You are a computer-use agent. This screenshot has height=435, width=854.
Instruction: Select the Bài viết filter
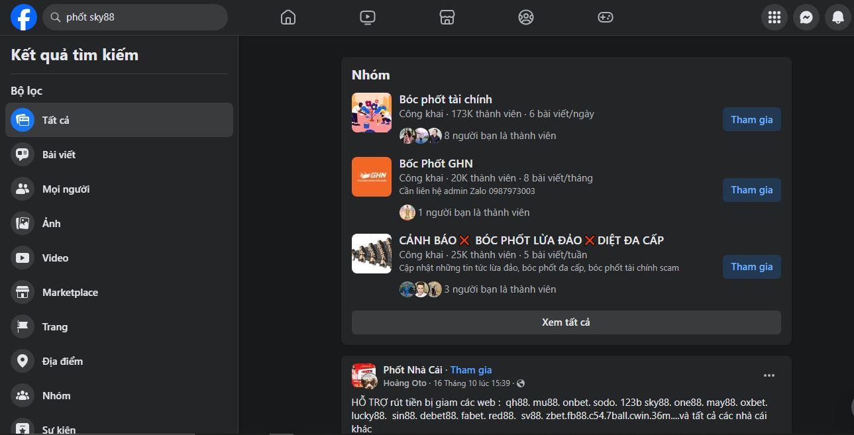click(x=58, y=154)
